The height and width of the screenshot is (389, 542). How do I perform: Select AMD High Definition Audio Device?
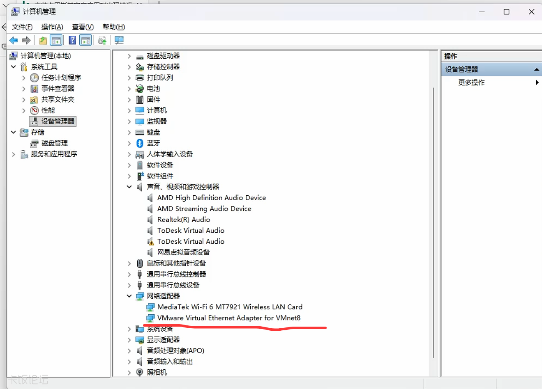[212, 198]
